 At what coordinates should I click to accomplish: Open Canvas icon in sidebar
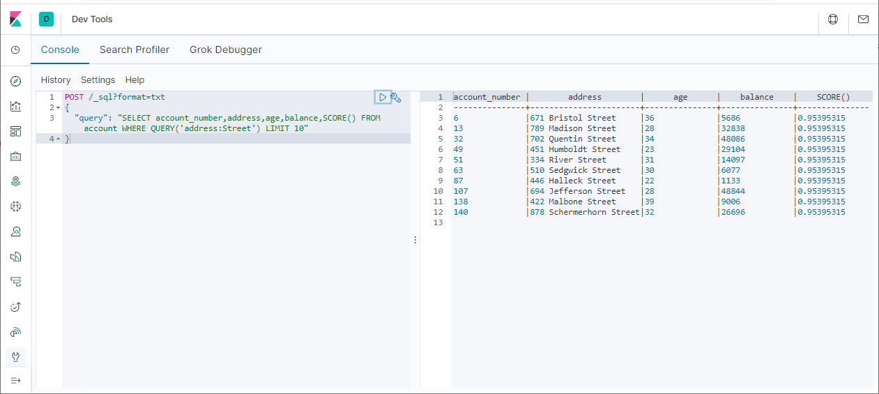click(15, 157)
